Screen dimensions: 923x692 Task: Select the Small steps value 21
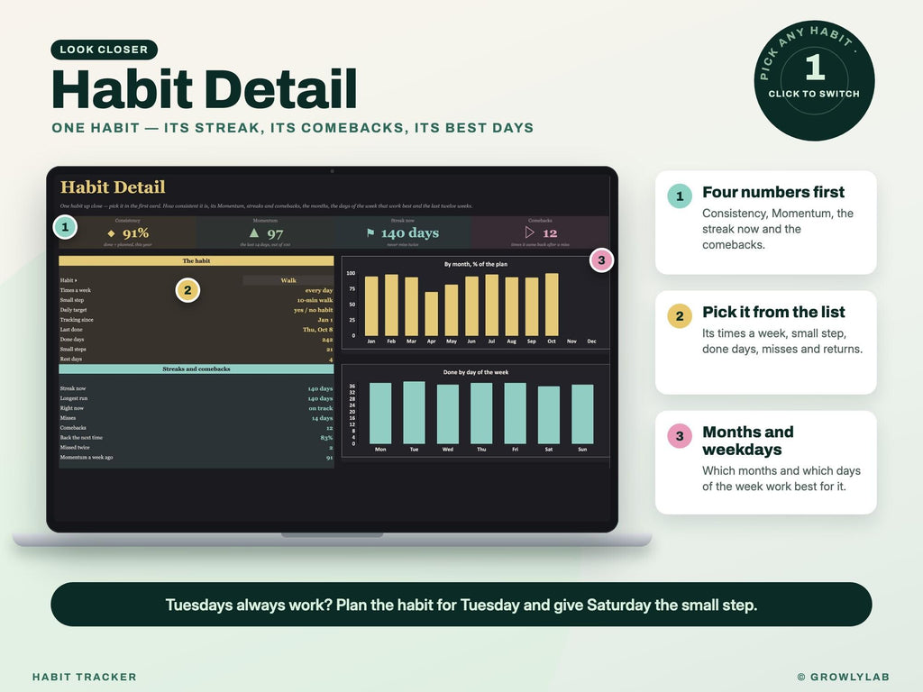(330, 350)
